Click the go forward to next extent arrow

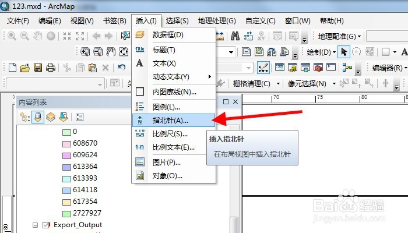pyautogui.click(x=108, y=36)
